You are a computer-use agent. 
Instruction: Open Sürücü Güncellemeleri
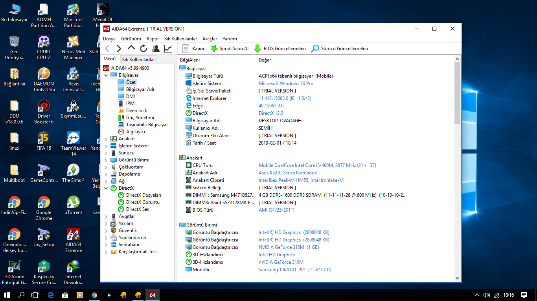pos(339,49)
